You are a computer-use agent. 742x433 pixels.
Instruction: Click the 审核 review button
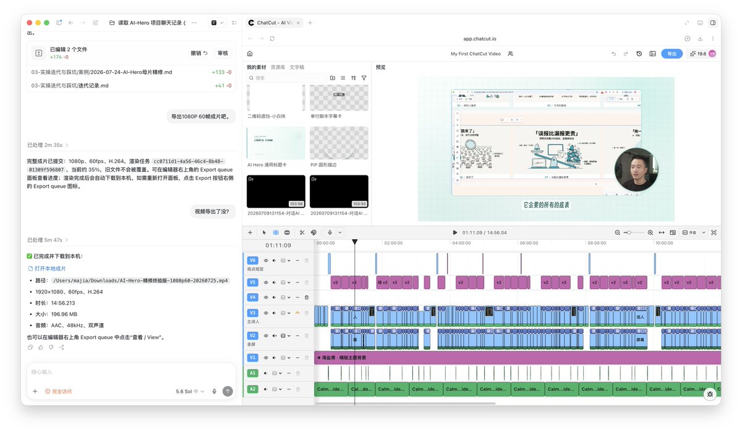[223, 53]
